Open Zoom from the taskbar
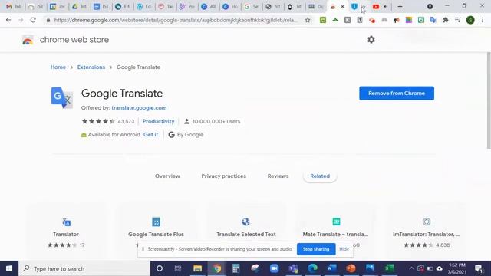Screen dimensions: 491x276 point(275,268)
